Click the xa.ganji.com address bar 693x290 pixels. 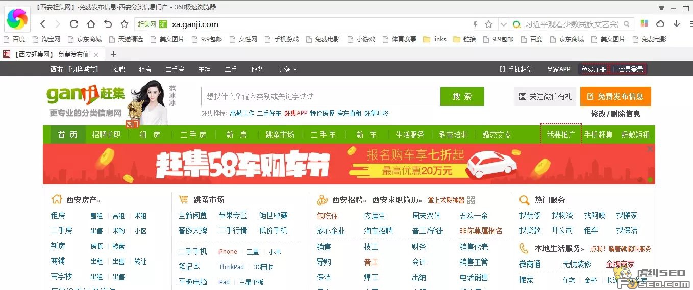point(316,24)
